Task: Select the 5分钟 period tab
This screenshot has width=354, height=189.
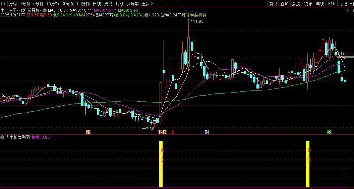Action: [38, 4]
